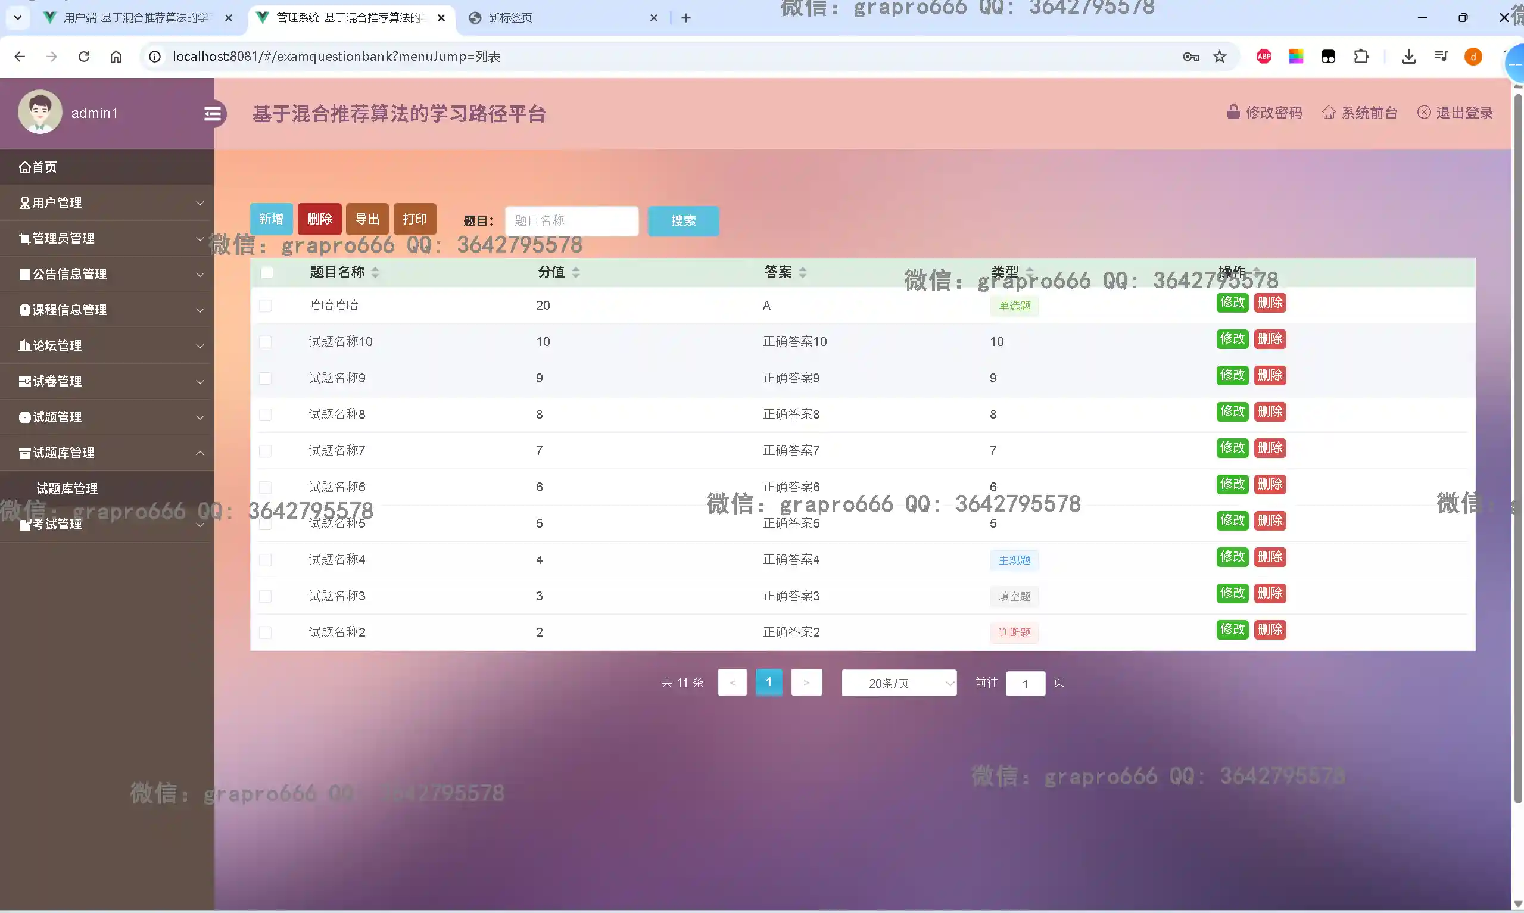Click the admin1 avatar image
Screen dimensions: 1524x913
coord(40,112)
